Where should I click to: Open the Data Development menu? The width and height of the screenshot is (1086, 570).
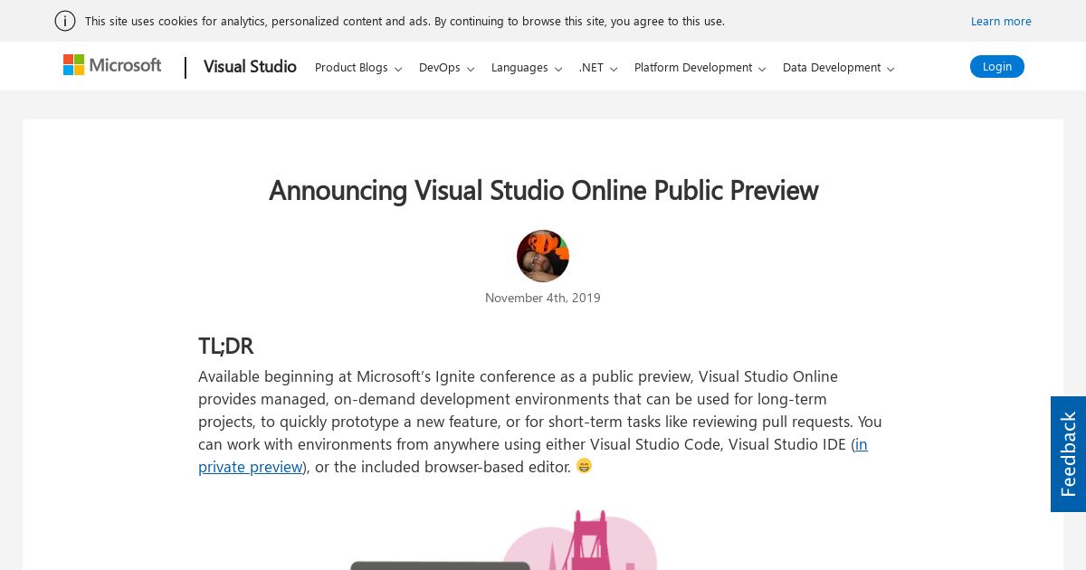coord(832,68)
